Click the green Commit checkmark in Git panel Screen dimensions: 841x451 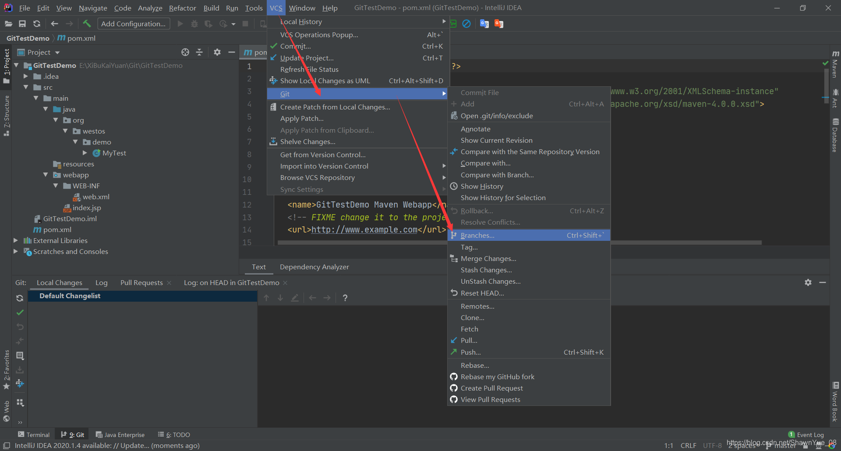[20, 313]
